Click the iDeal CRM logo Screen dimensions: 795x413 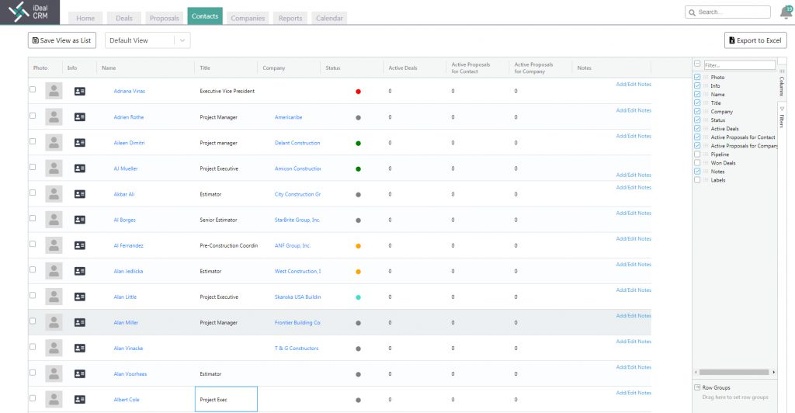point(30,12)
